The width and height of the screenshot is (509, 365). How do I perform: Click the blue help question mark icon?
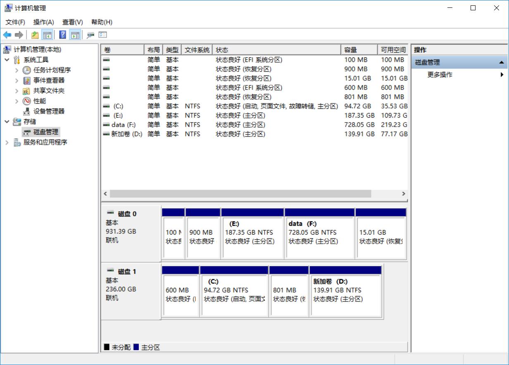[x=63, y=35]
